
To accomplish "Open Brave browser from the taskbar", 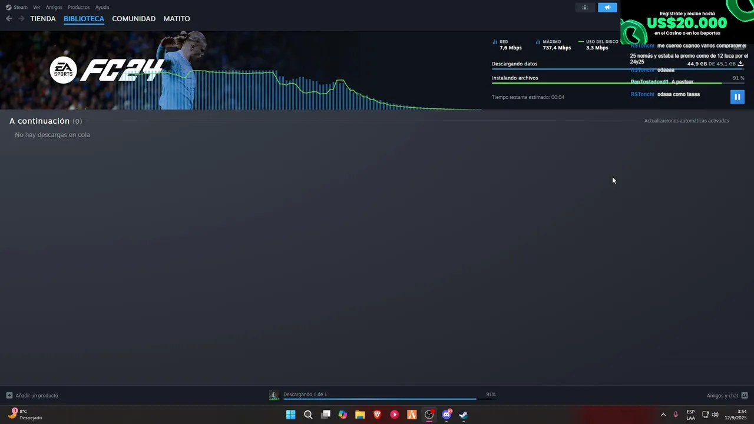I will click(x=378, y=415).
